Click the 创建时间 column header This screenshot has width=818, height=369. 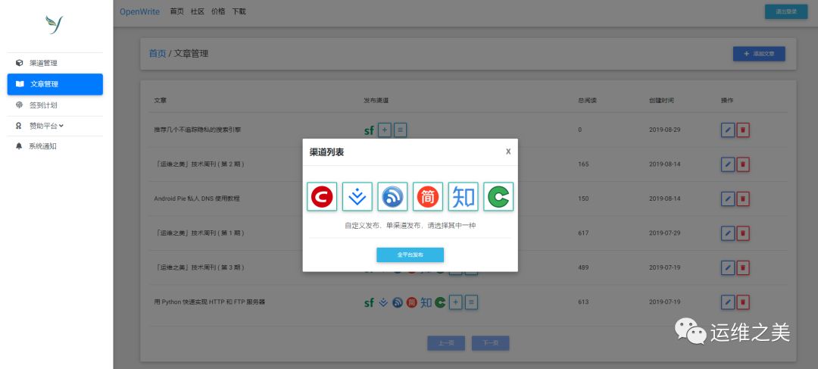(661, 100)
